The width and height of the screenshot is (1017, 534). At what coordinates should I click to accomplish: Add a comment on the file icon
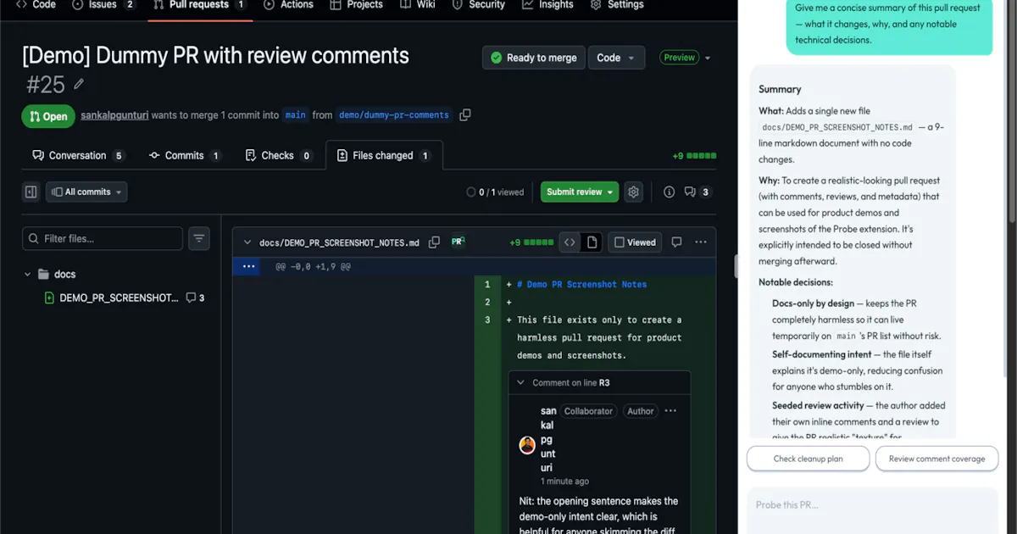(x=676, y=242)
